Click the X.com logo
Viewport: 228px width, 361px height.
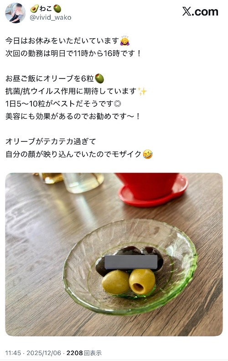200,11
